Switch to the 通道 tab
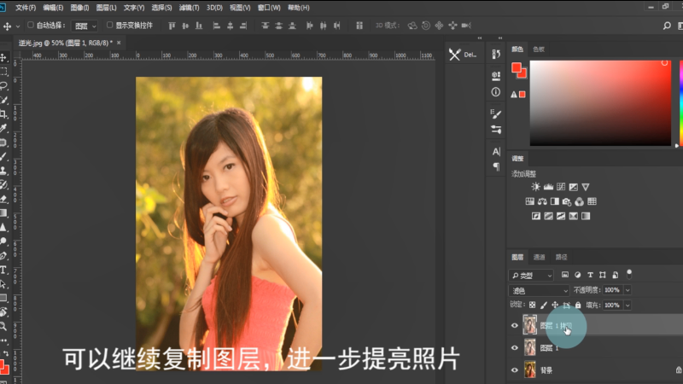Viewport: 683px width, 384px height. pyautogui.click(x=539, y=258)
